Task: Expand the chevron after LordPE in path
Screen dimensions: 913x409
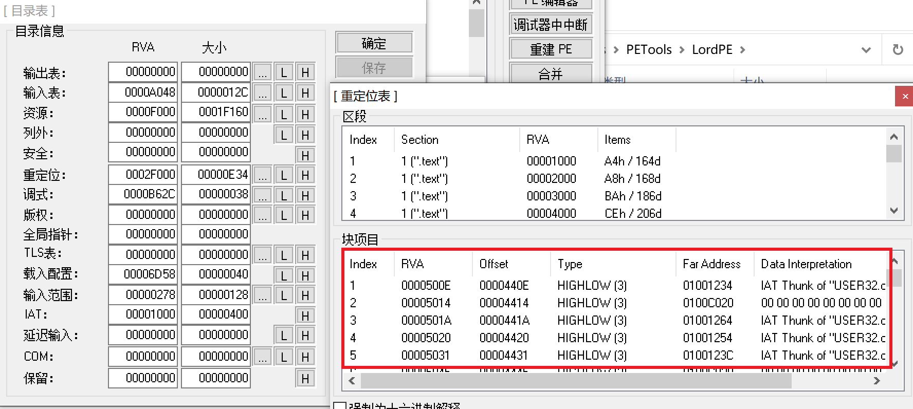Action: click(x=742, y=50)
